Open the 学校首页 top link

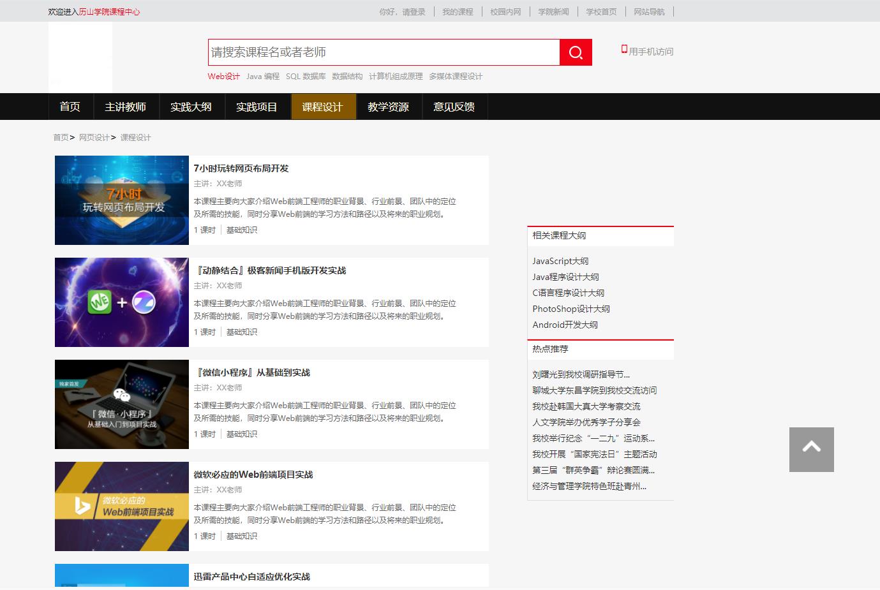(x=601, y=11)
